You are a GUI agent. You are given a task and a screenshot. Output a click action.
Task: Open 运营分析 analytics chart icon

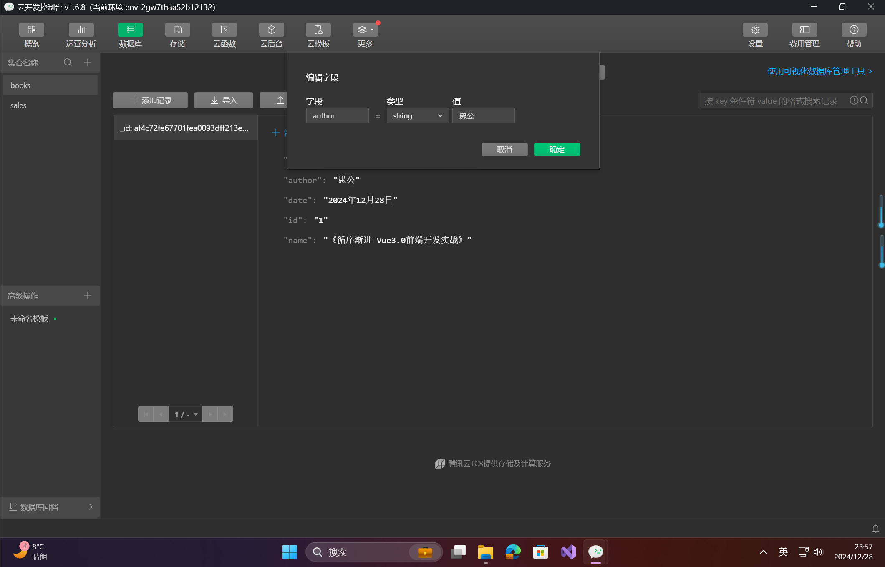[x=81, y=30]
